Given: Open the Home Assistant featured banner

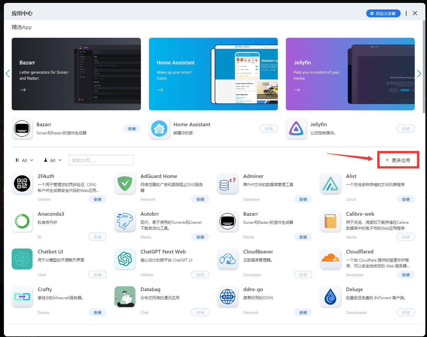Looking at the screenshot, I should tap(213, 74).
